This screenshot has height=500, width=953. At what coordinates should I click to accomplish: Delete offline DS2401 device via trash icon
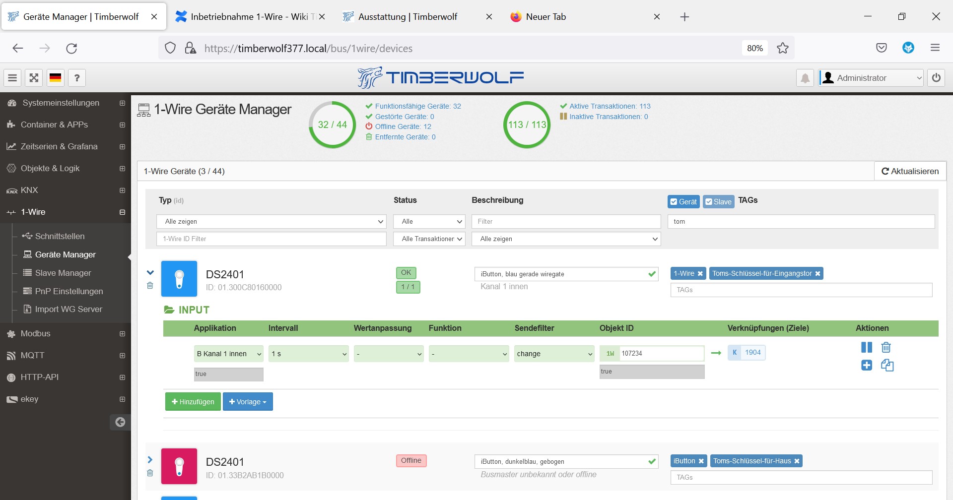150,473
